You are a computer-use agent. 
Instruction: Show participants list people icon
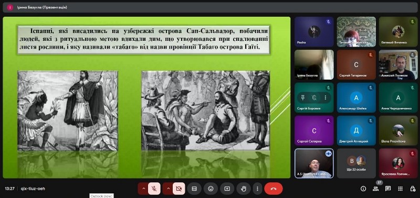[x=375, y=189]
